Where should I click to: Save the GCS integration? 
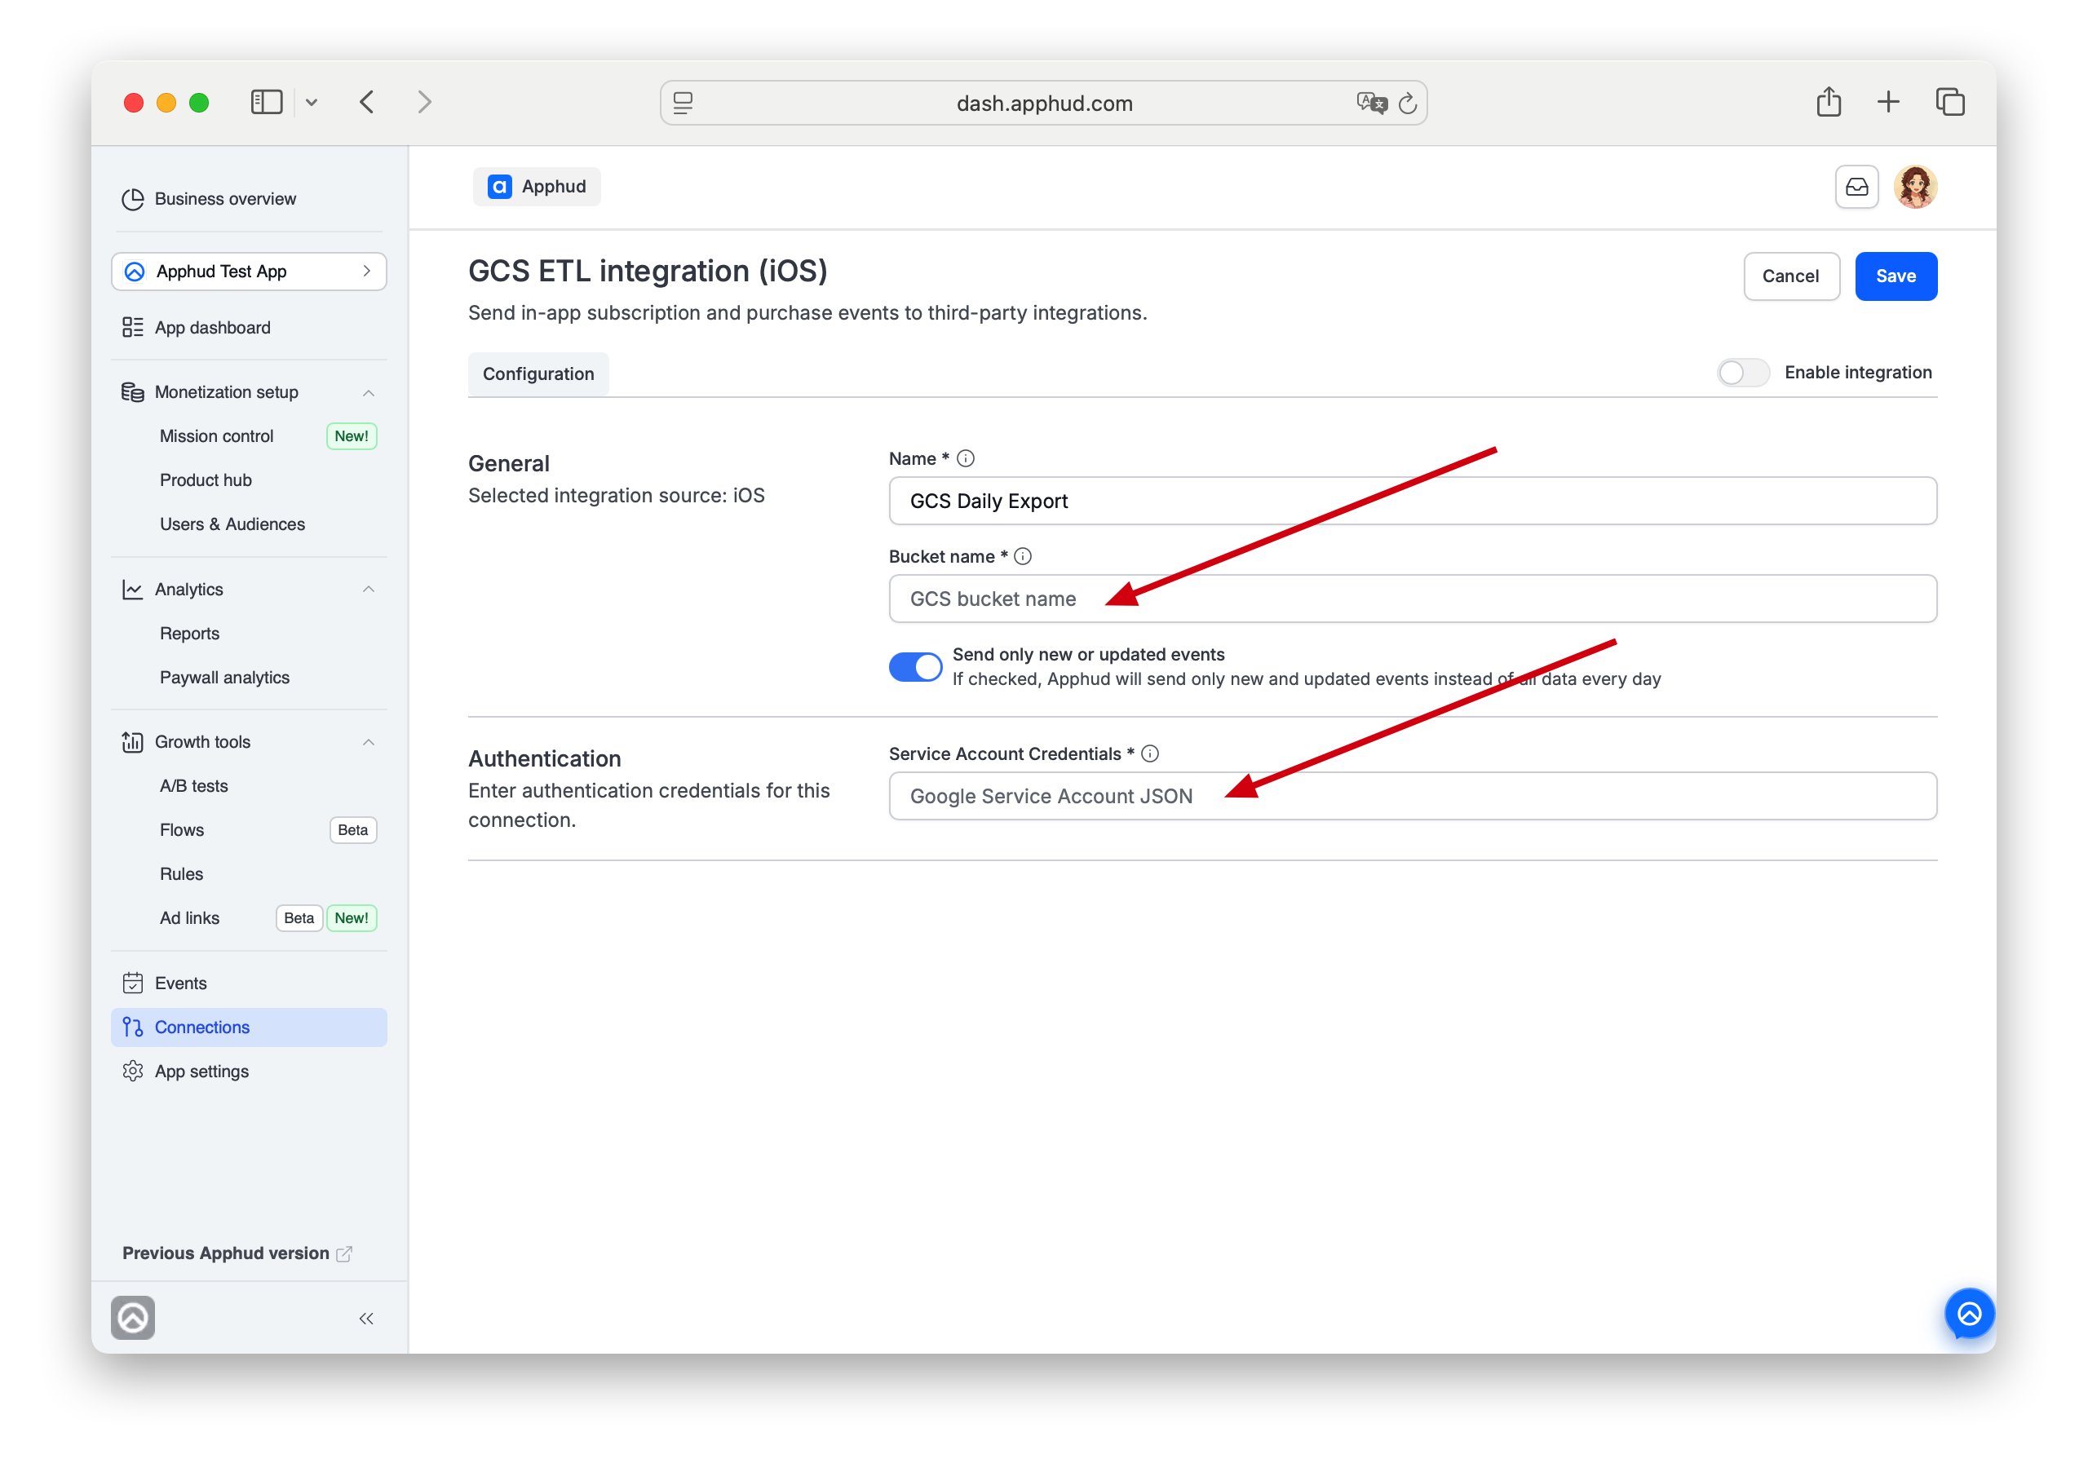tap(1896, 276)
